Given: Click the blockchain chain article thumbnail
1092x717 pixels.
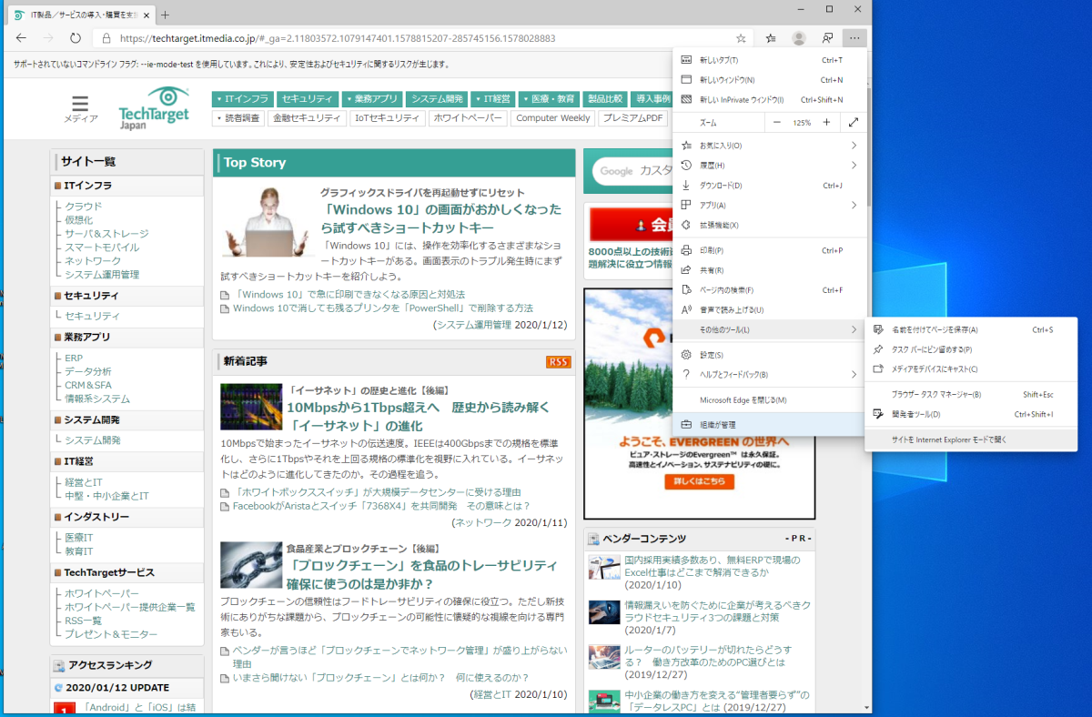Looking at the screenshot, I should [x=251, y=565].
